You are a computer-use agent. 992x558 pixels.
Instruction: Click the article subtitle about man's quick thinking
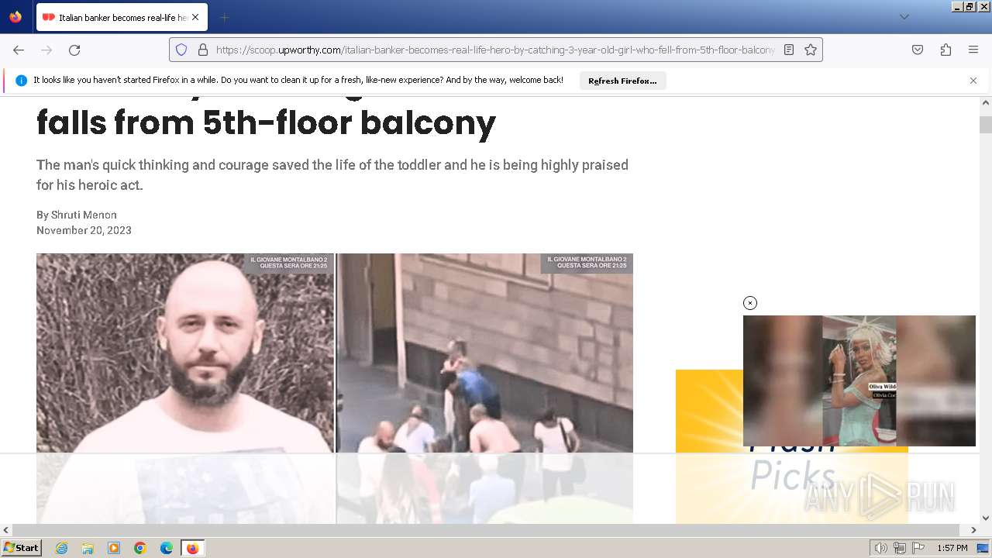click(332, 175)
